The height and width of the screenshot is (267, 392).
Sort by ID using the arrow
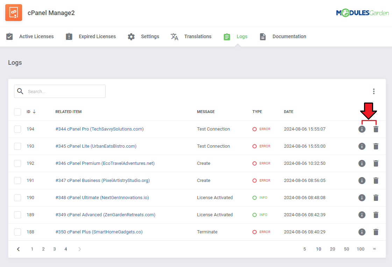34,112
